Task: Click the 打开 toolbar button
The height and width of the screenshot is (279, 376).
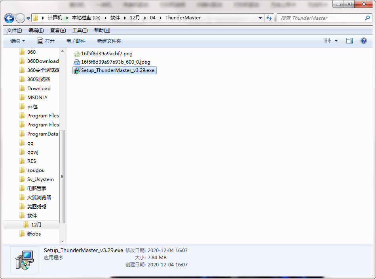Action: coord(46,41)
